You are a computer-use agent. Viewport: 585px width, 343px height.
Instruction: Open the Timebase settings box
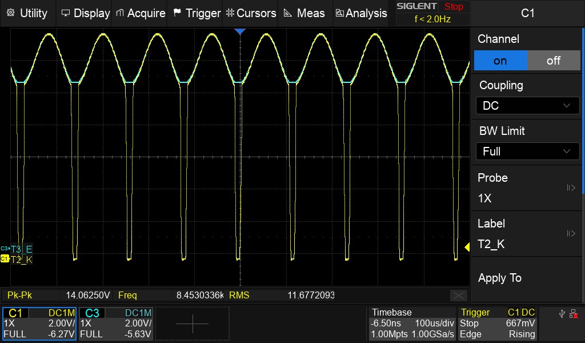(412, 324)
